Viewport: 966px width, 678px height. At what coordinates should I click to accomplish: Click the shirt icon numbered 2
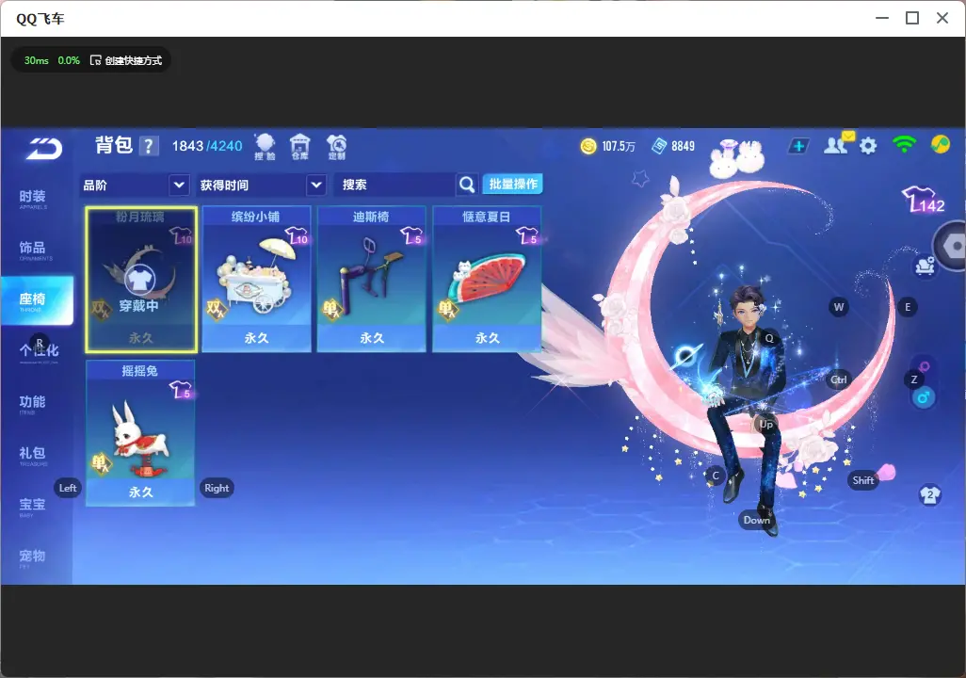(x=930, y=495)
